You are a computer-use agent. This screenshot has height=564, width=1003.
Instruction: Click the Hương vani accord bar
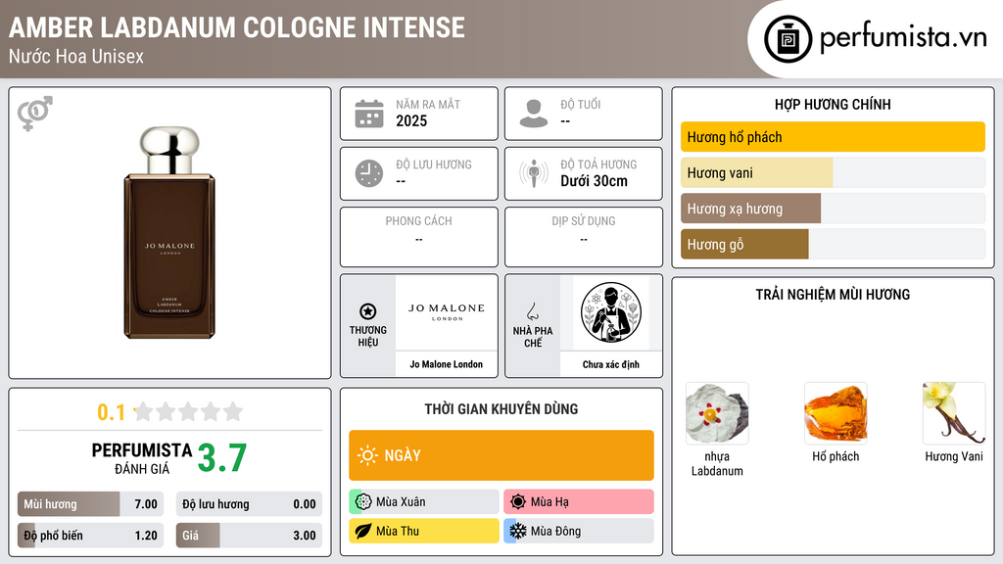(833, 172)
